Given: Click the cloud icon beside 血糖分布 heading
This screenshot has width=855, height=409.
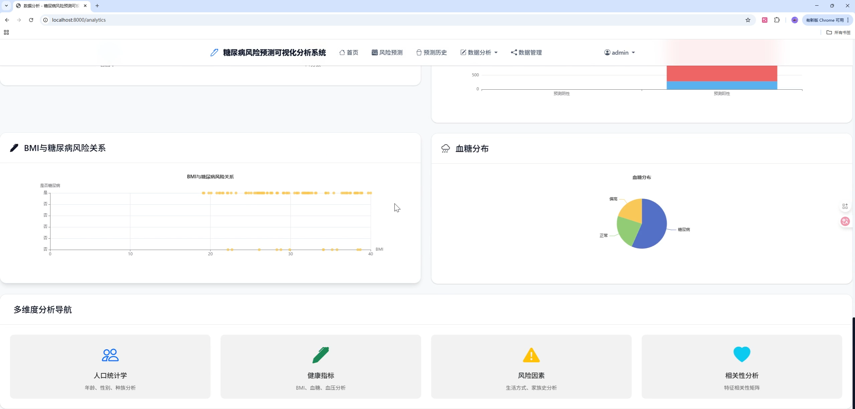Looking at the screenshot, I should point(445,148).
